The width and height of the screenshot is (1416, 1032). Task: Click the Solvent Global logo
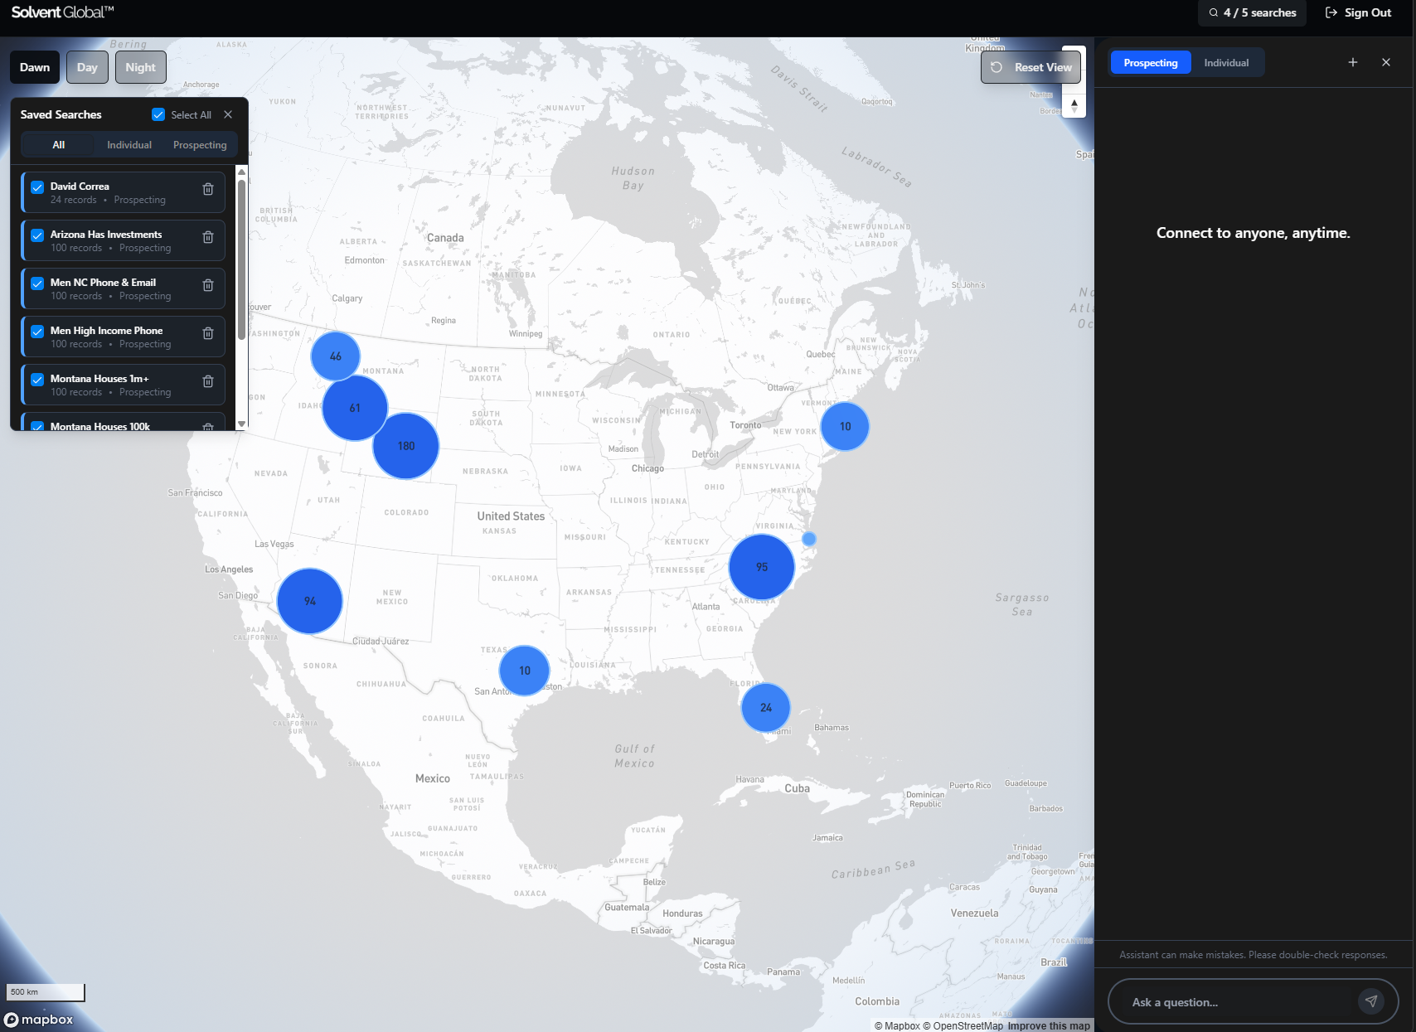click(62, 12)
